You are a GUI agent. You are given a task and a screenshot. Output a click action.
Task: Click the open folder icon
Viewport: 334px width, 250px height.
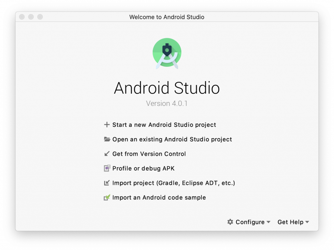pos(107,139)
